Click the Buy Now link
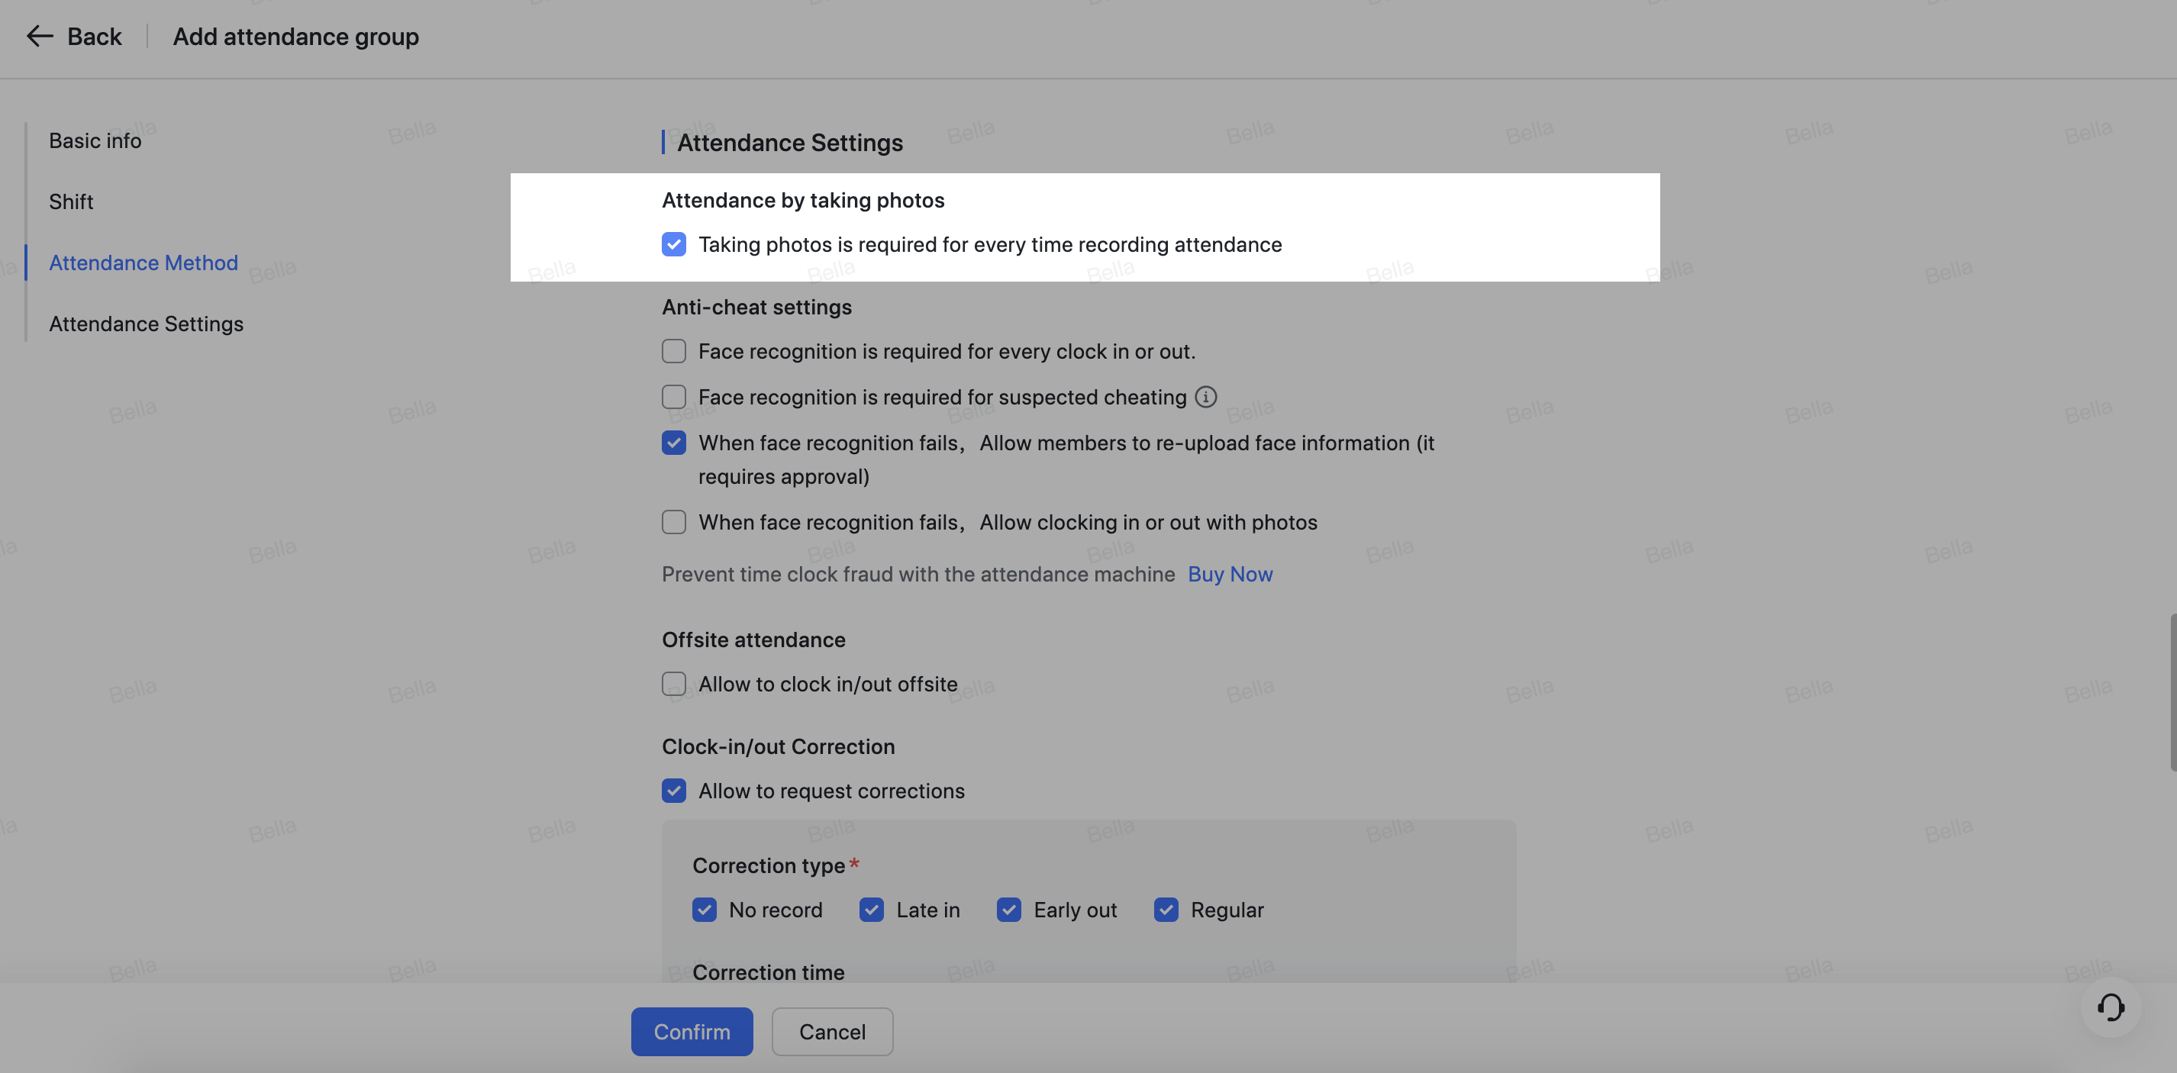This screenshot has width=2177, height=1073. pyautogui.click(x=1230, y=574)
